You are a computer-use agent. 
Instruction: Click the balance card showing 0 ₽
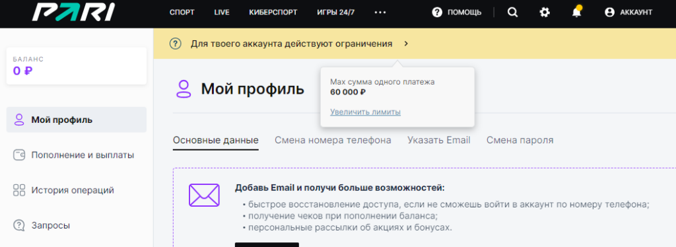tap(77, 66)
